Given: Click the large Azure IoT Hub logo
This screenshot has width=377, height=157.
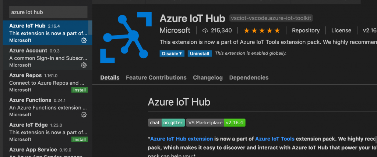Looking at the screenshot, I should coord(126,37).
